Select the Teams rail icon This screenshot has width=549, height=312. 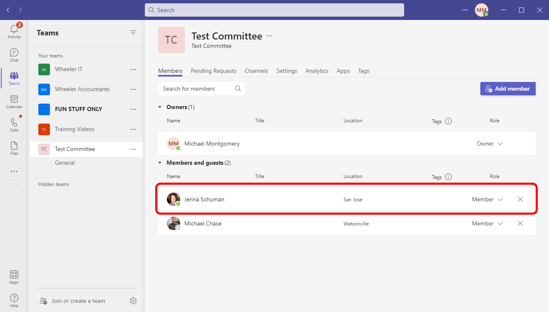point(14,78)
